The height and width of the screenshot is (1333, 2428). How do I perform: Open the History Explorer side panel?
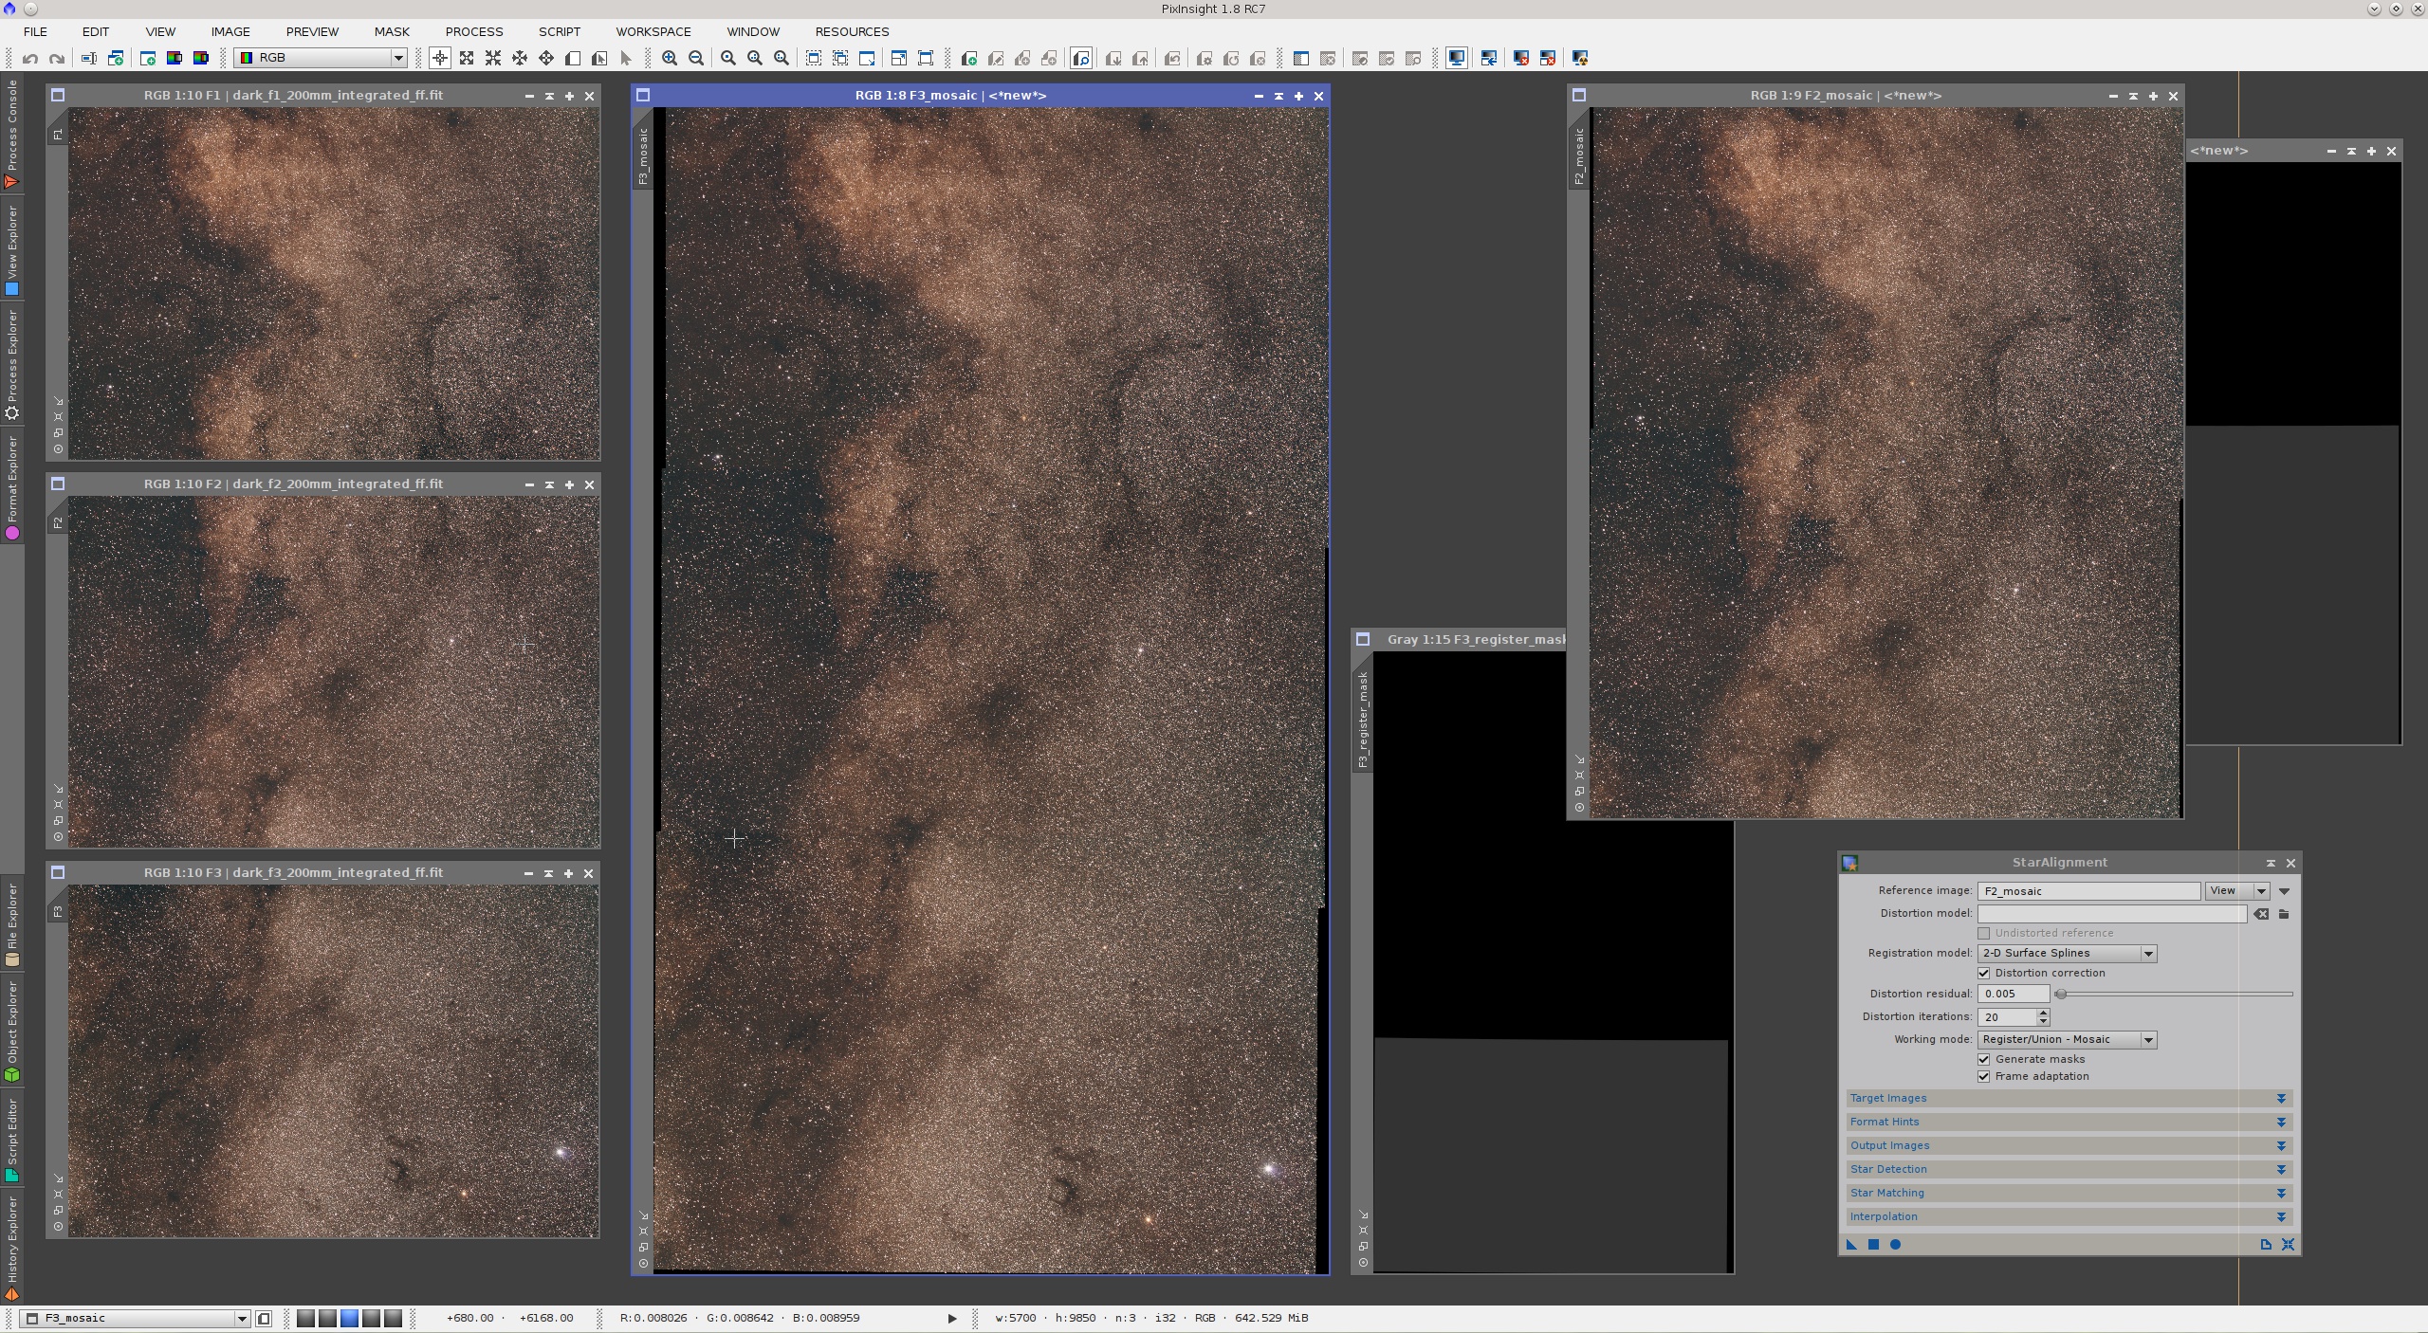pos(11,1248)
